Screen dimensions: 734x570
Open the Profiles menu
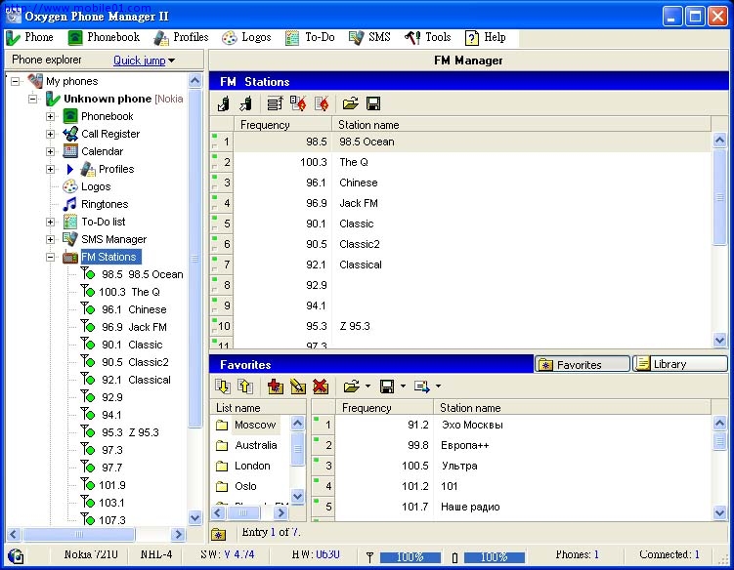pos(181,37)
